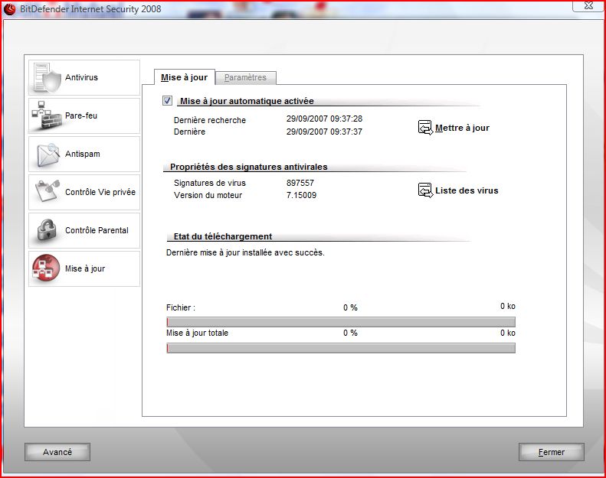Click the Avancé button
606x478 pixels.
click(57, 452)
